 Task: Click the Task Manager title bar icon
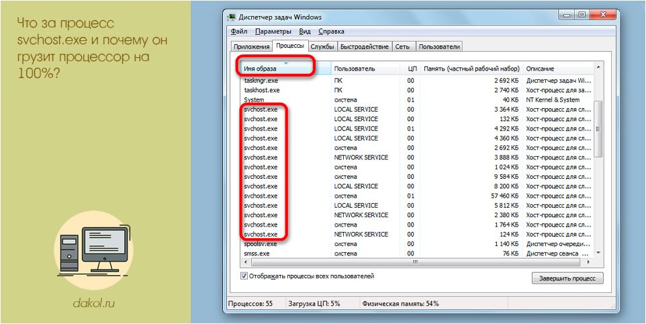pyautogui.click(x=232, y=17)
